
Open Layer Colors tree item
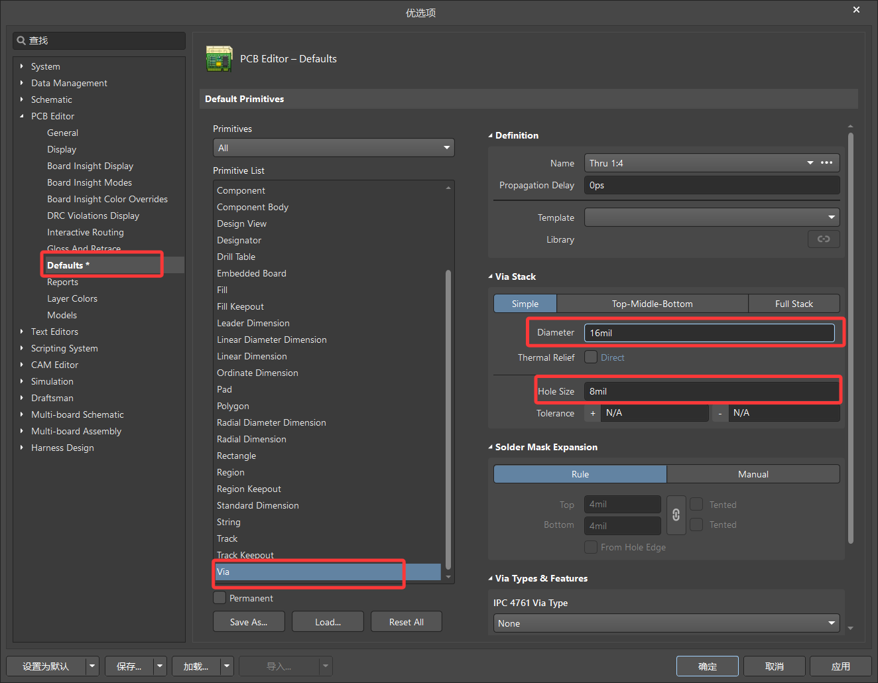pos(72,298)
